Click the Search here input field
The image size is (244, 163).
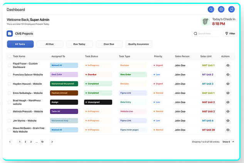(209, 34)
